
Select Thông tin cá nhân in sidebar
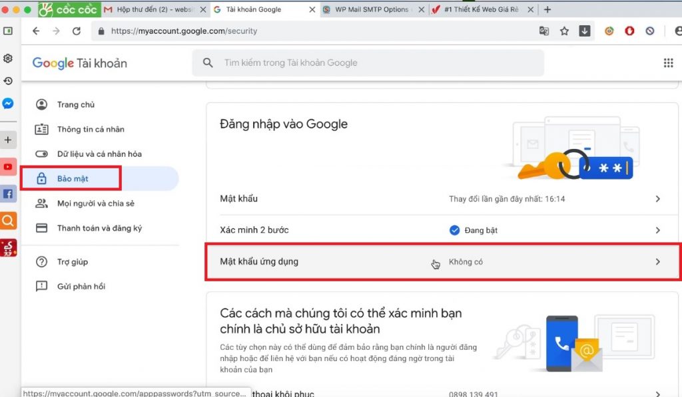pos(91,129)
